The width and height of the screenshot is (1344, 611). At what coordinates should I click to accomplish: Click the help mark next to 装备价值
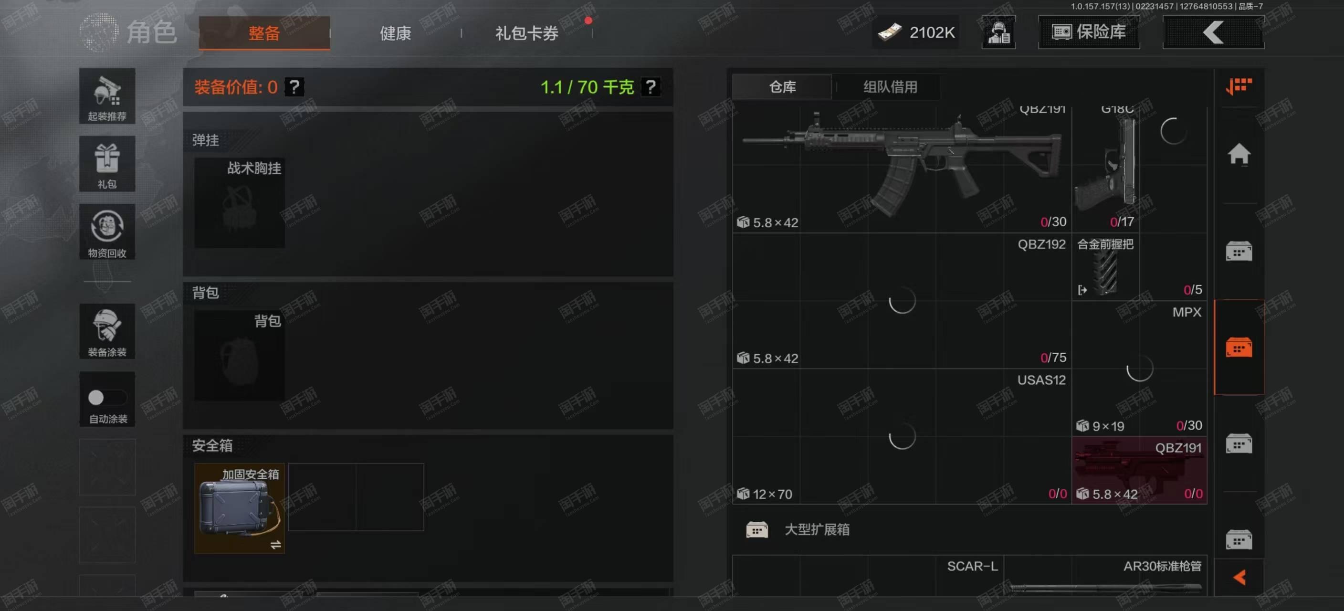coord(294,86)
